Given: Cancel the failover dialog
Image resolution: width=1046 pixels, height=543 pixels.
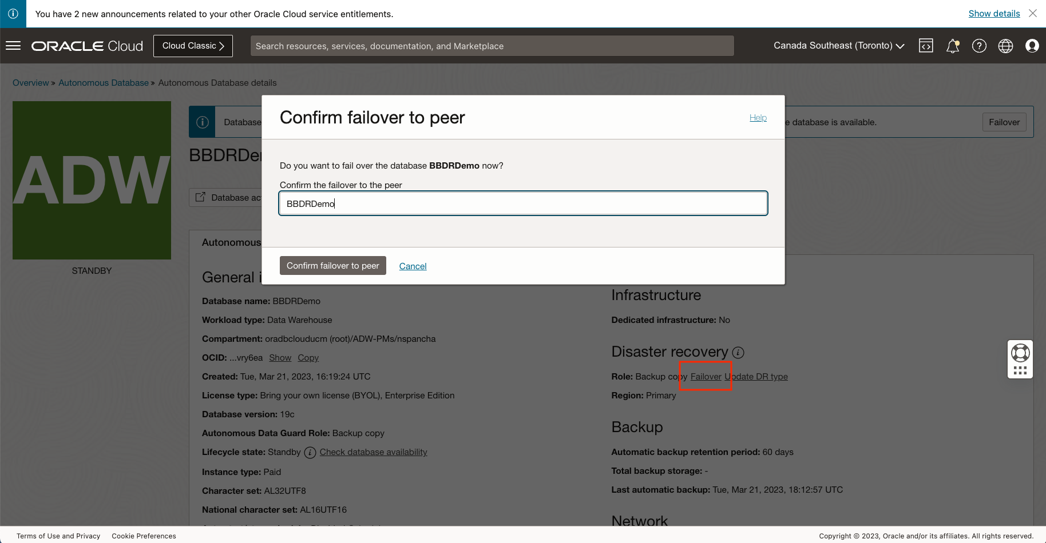Looking at the screenshot, I should 413,266.
